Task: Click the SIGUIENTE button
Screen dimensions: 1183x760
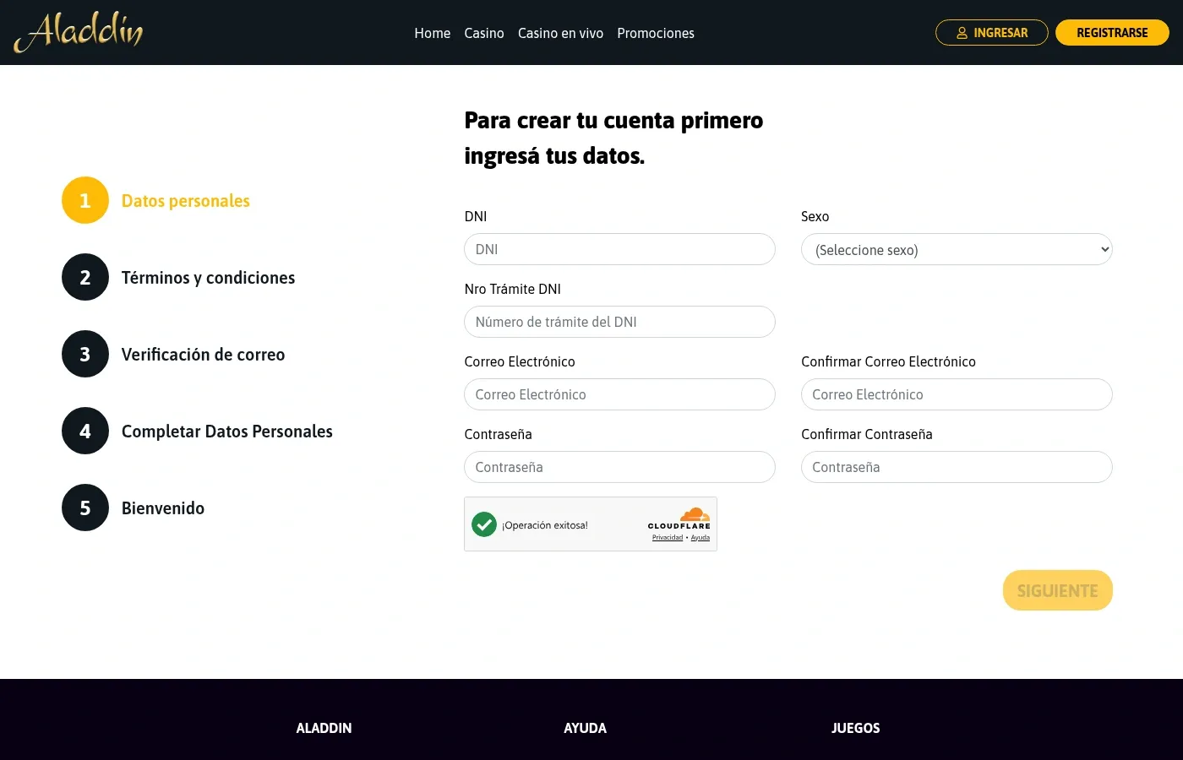Action: pyautogui.click(x=1058, y=590)
